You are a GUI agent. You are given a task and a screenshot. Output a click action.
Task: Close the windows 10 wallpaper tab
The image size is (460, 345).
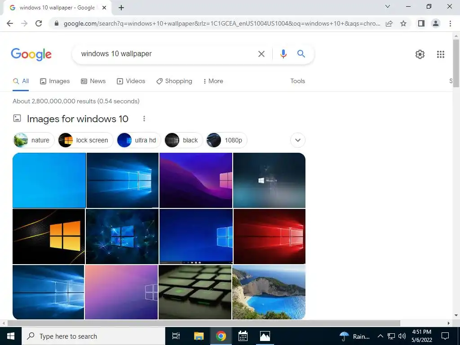[x=104, y=8]
